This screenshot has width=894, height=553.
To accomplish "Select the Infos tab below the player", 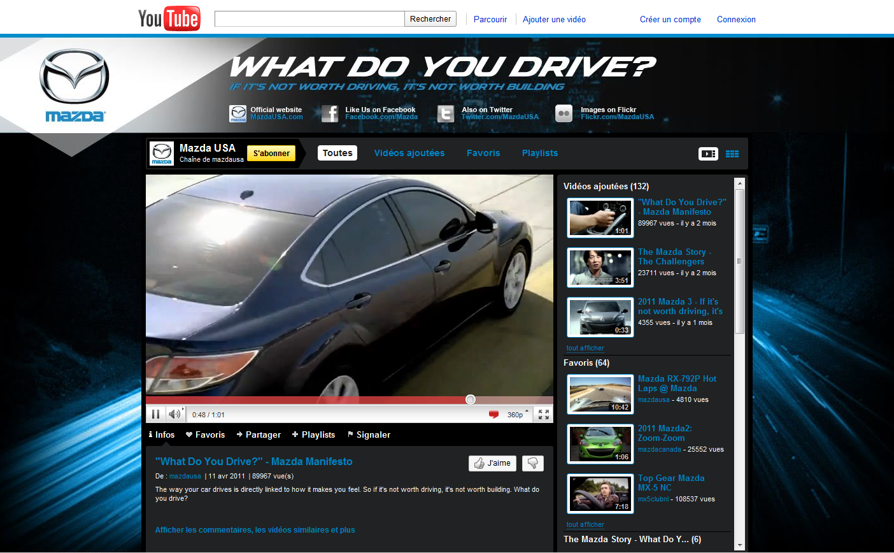I will pyautogui.click(x=162, y=434).
